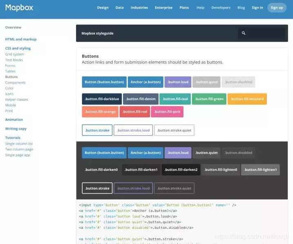Viewport: 293px width, 244px height.
Task: Click the .button.fill-darken1 button
Action: coord(141,170)
